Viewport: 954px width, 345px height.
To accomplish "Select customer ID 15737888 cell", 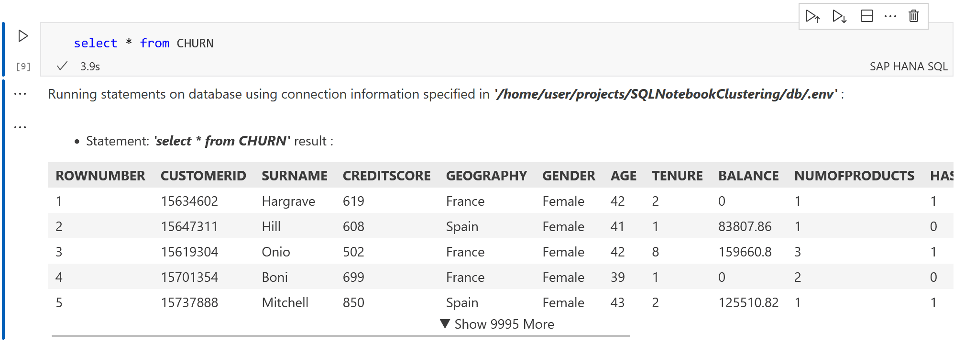I will click(189, 302).
